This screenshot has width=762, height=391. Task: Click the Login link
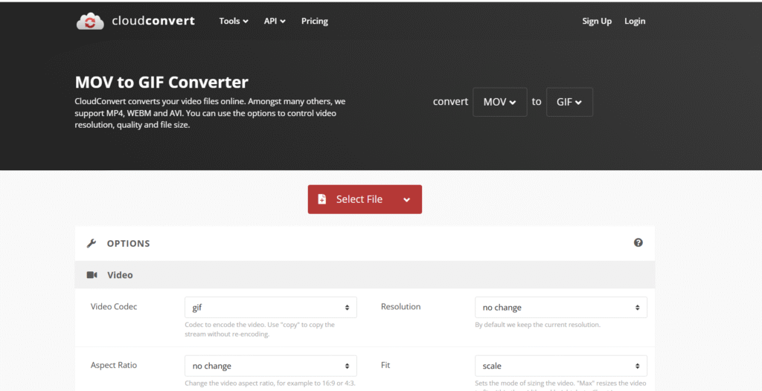click(635, 21)
